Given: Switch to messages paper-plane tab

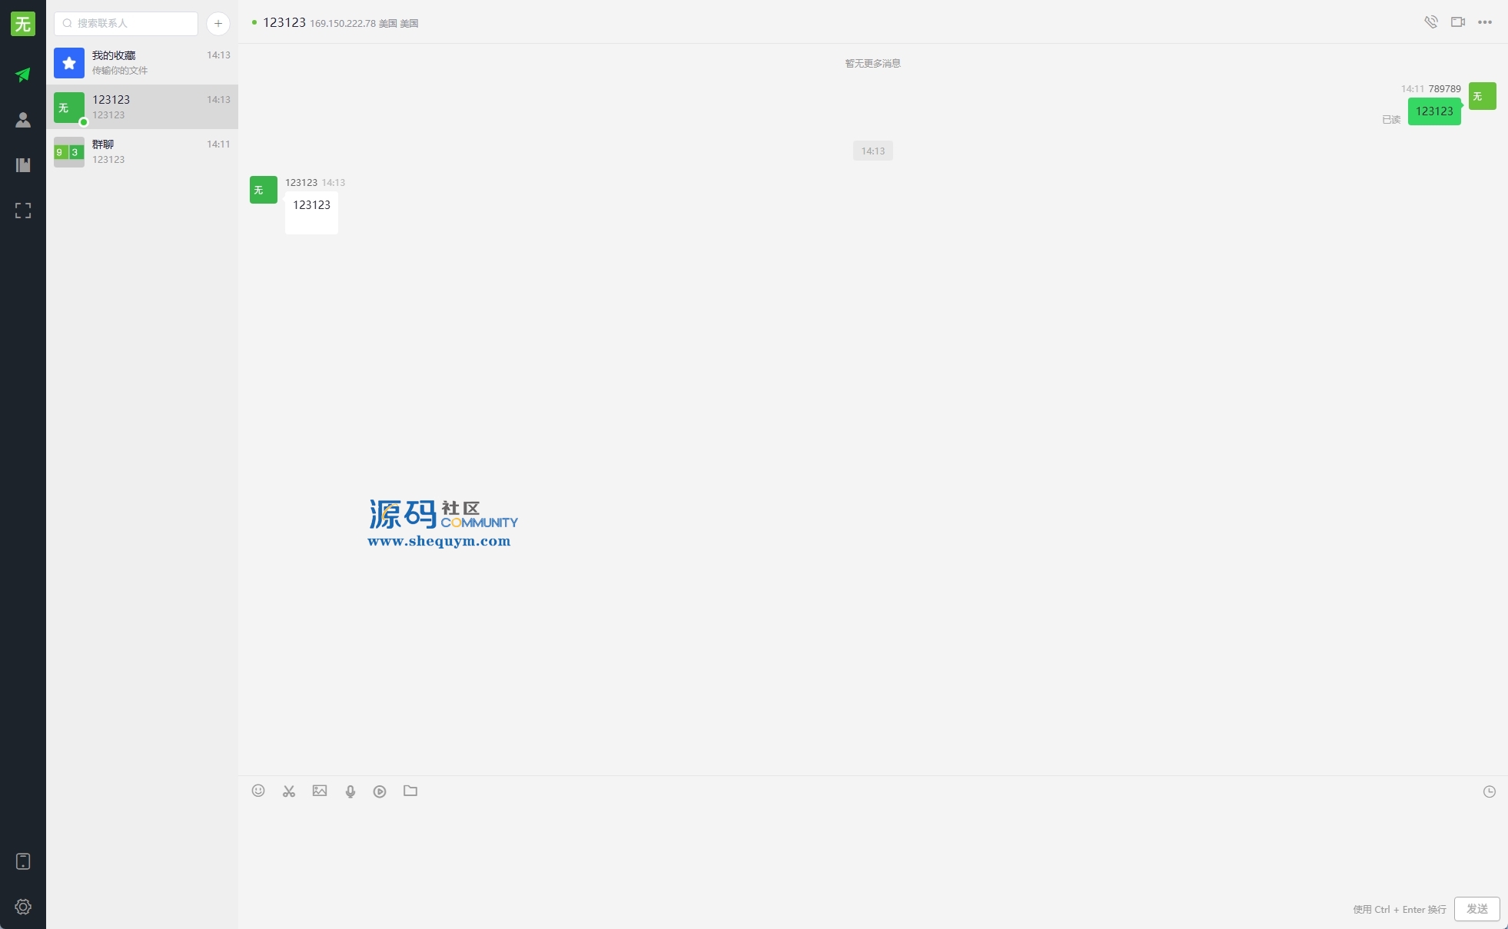Looking at the screenshot, I should click(x=23, y=75).
